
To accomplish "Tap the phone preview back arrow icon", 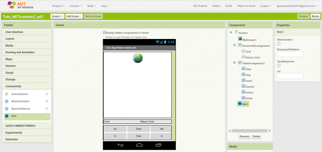I will pyautogui.click(x=120, y=145).
